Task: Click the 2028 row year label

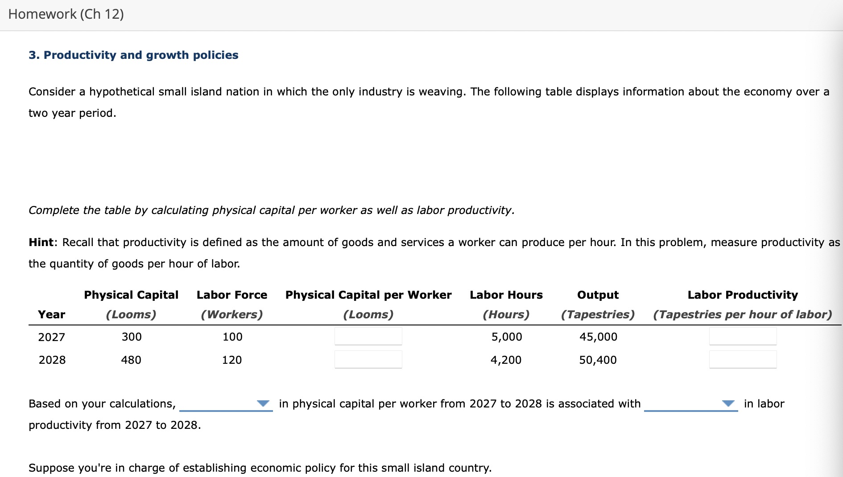Action: point(51,360)
